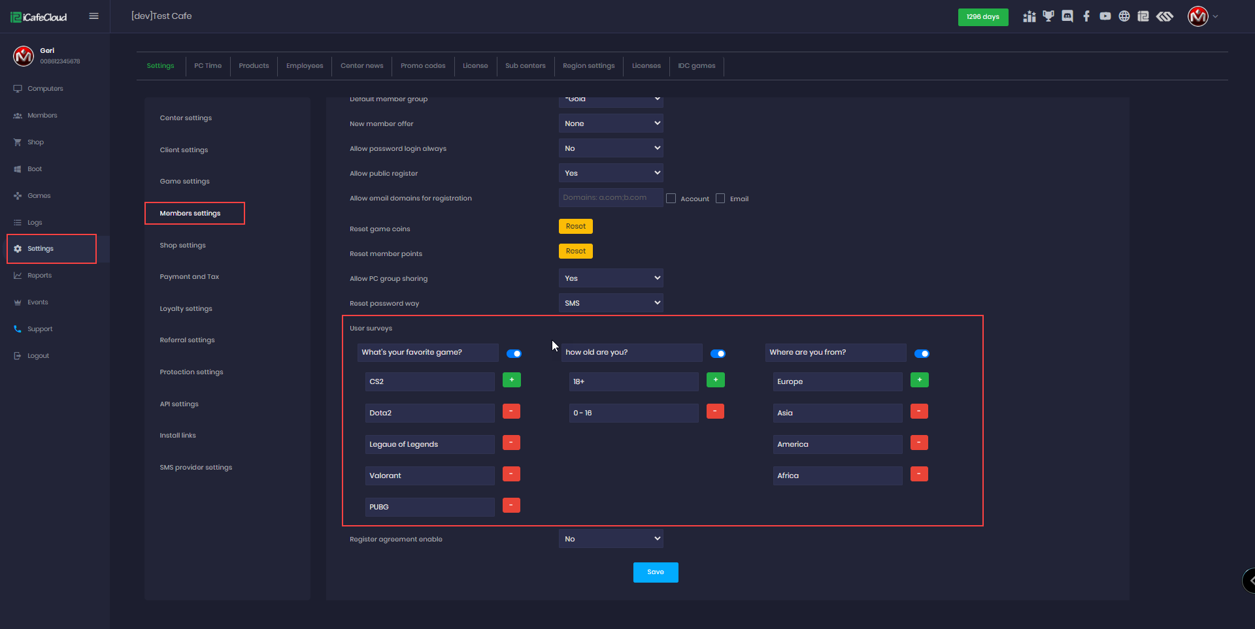Toggle the hamburger menu icon

click(94, 16)
